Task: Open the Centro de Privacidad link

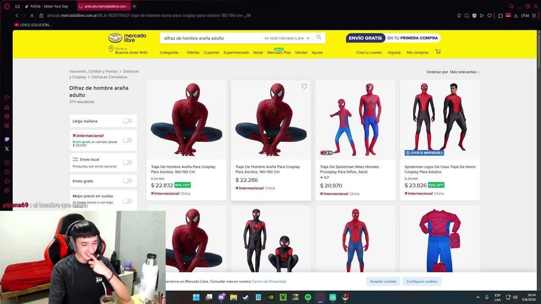Action: coord(269,281)
